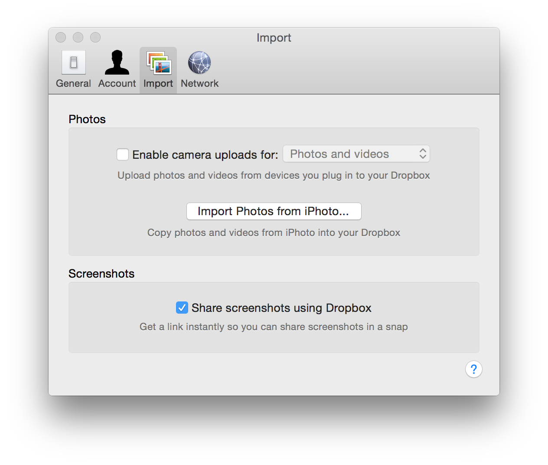The width and height of the screenshot is (548, 465).
Task: Open the Network globe icon
Action: click(x=199, y=62)
